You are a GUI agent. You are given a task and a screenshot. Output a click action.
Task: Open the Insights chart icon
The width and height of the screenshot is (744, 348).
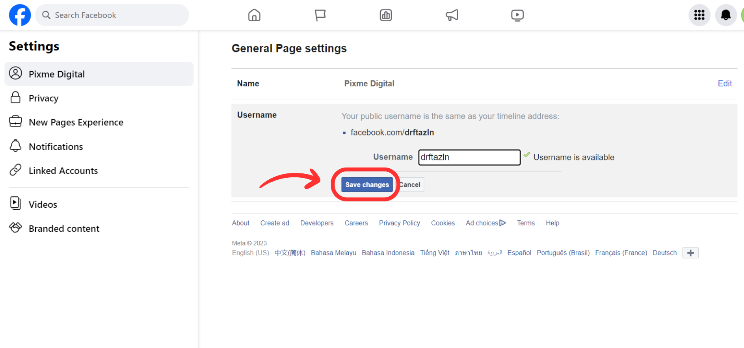[386, 15]
